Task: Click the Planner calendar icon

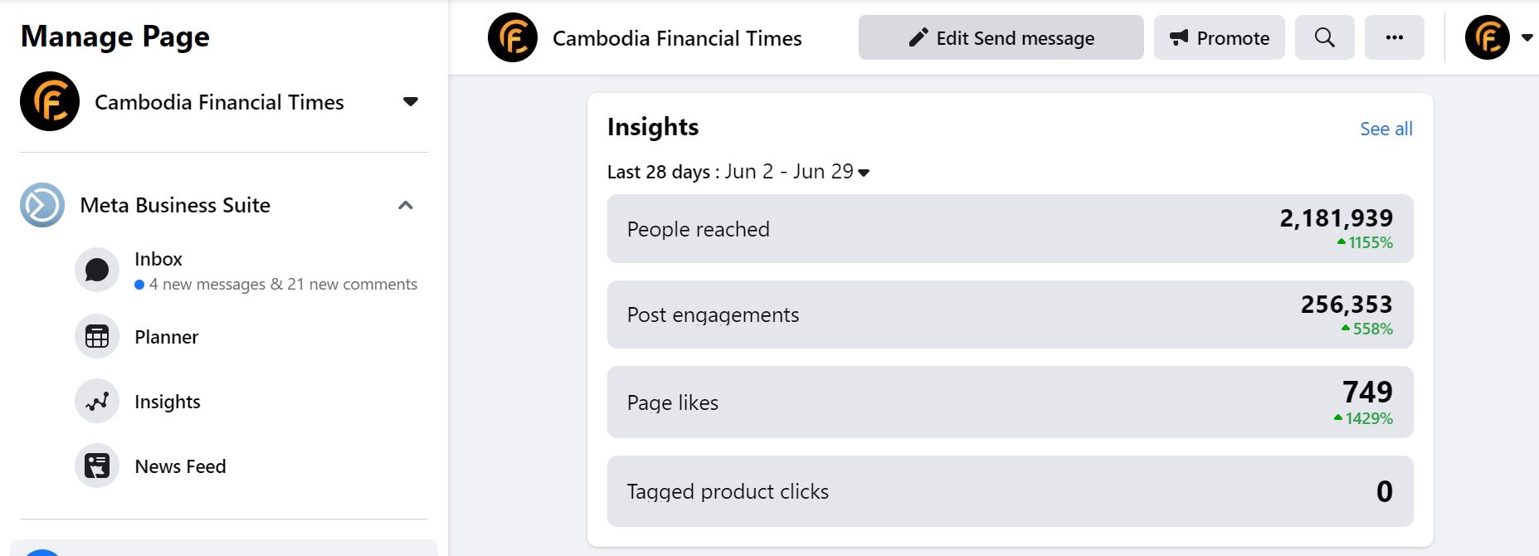Action: 97,336
